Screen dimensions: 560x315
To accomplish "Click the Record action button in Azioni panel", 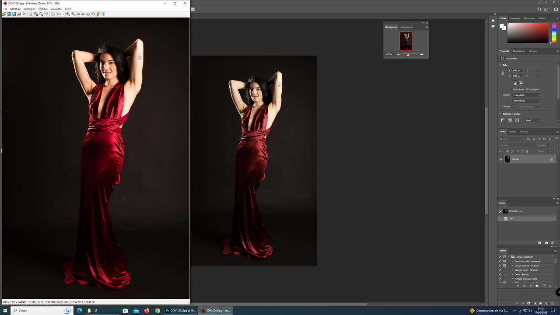I will 524,286.
